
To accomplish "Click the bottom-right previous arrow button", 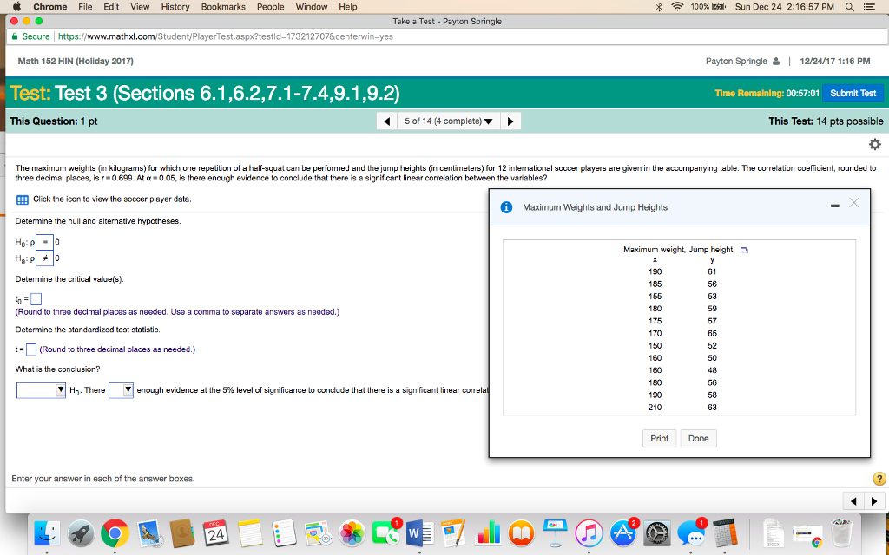I will [x=853, y=501].
